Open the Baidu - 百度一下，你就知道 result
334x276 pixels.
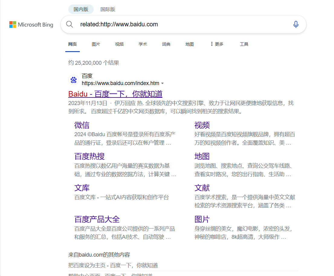tap(115, 94)
